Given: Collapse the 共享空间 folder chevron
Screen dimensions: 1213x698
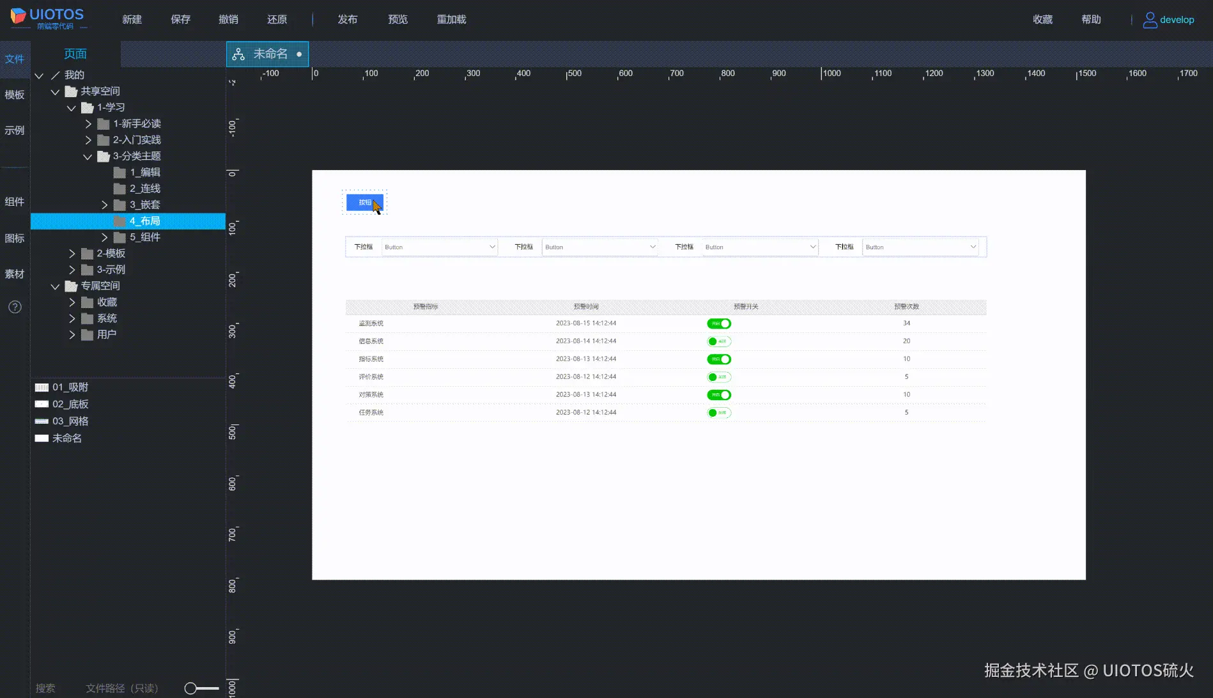Looking at the screenshot, I should tap(55, 92).
